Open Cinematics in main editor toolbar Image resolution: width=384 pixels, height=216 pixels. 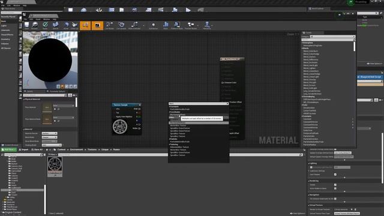tap(161, 10)
